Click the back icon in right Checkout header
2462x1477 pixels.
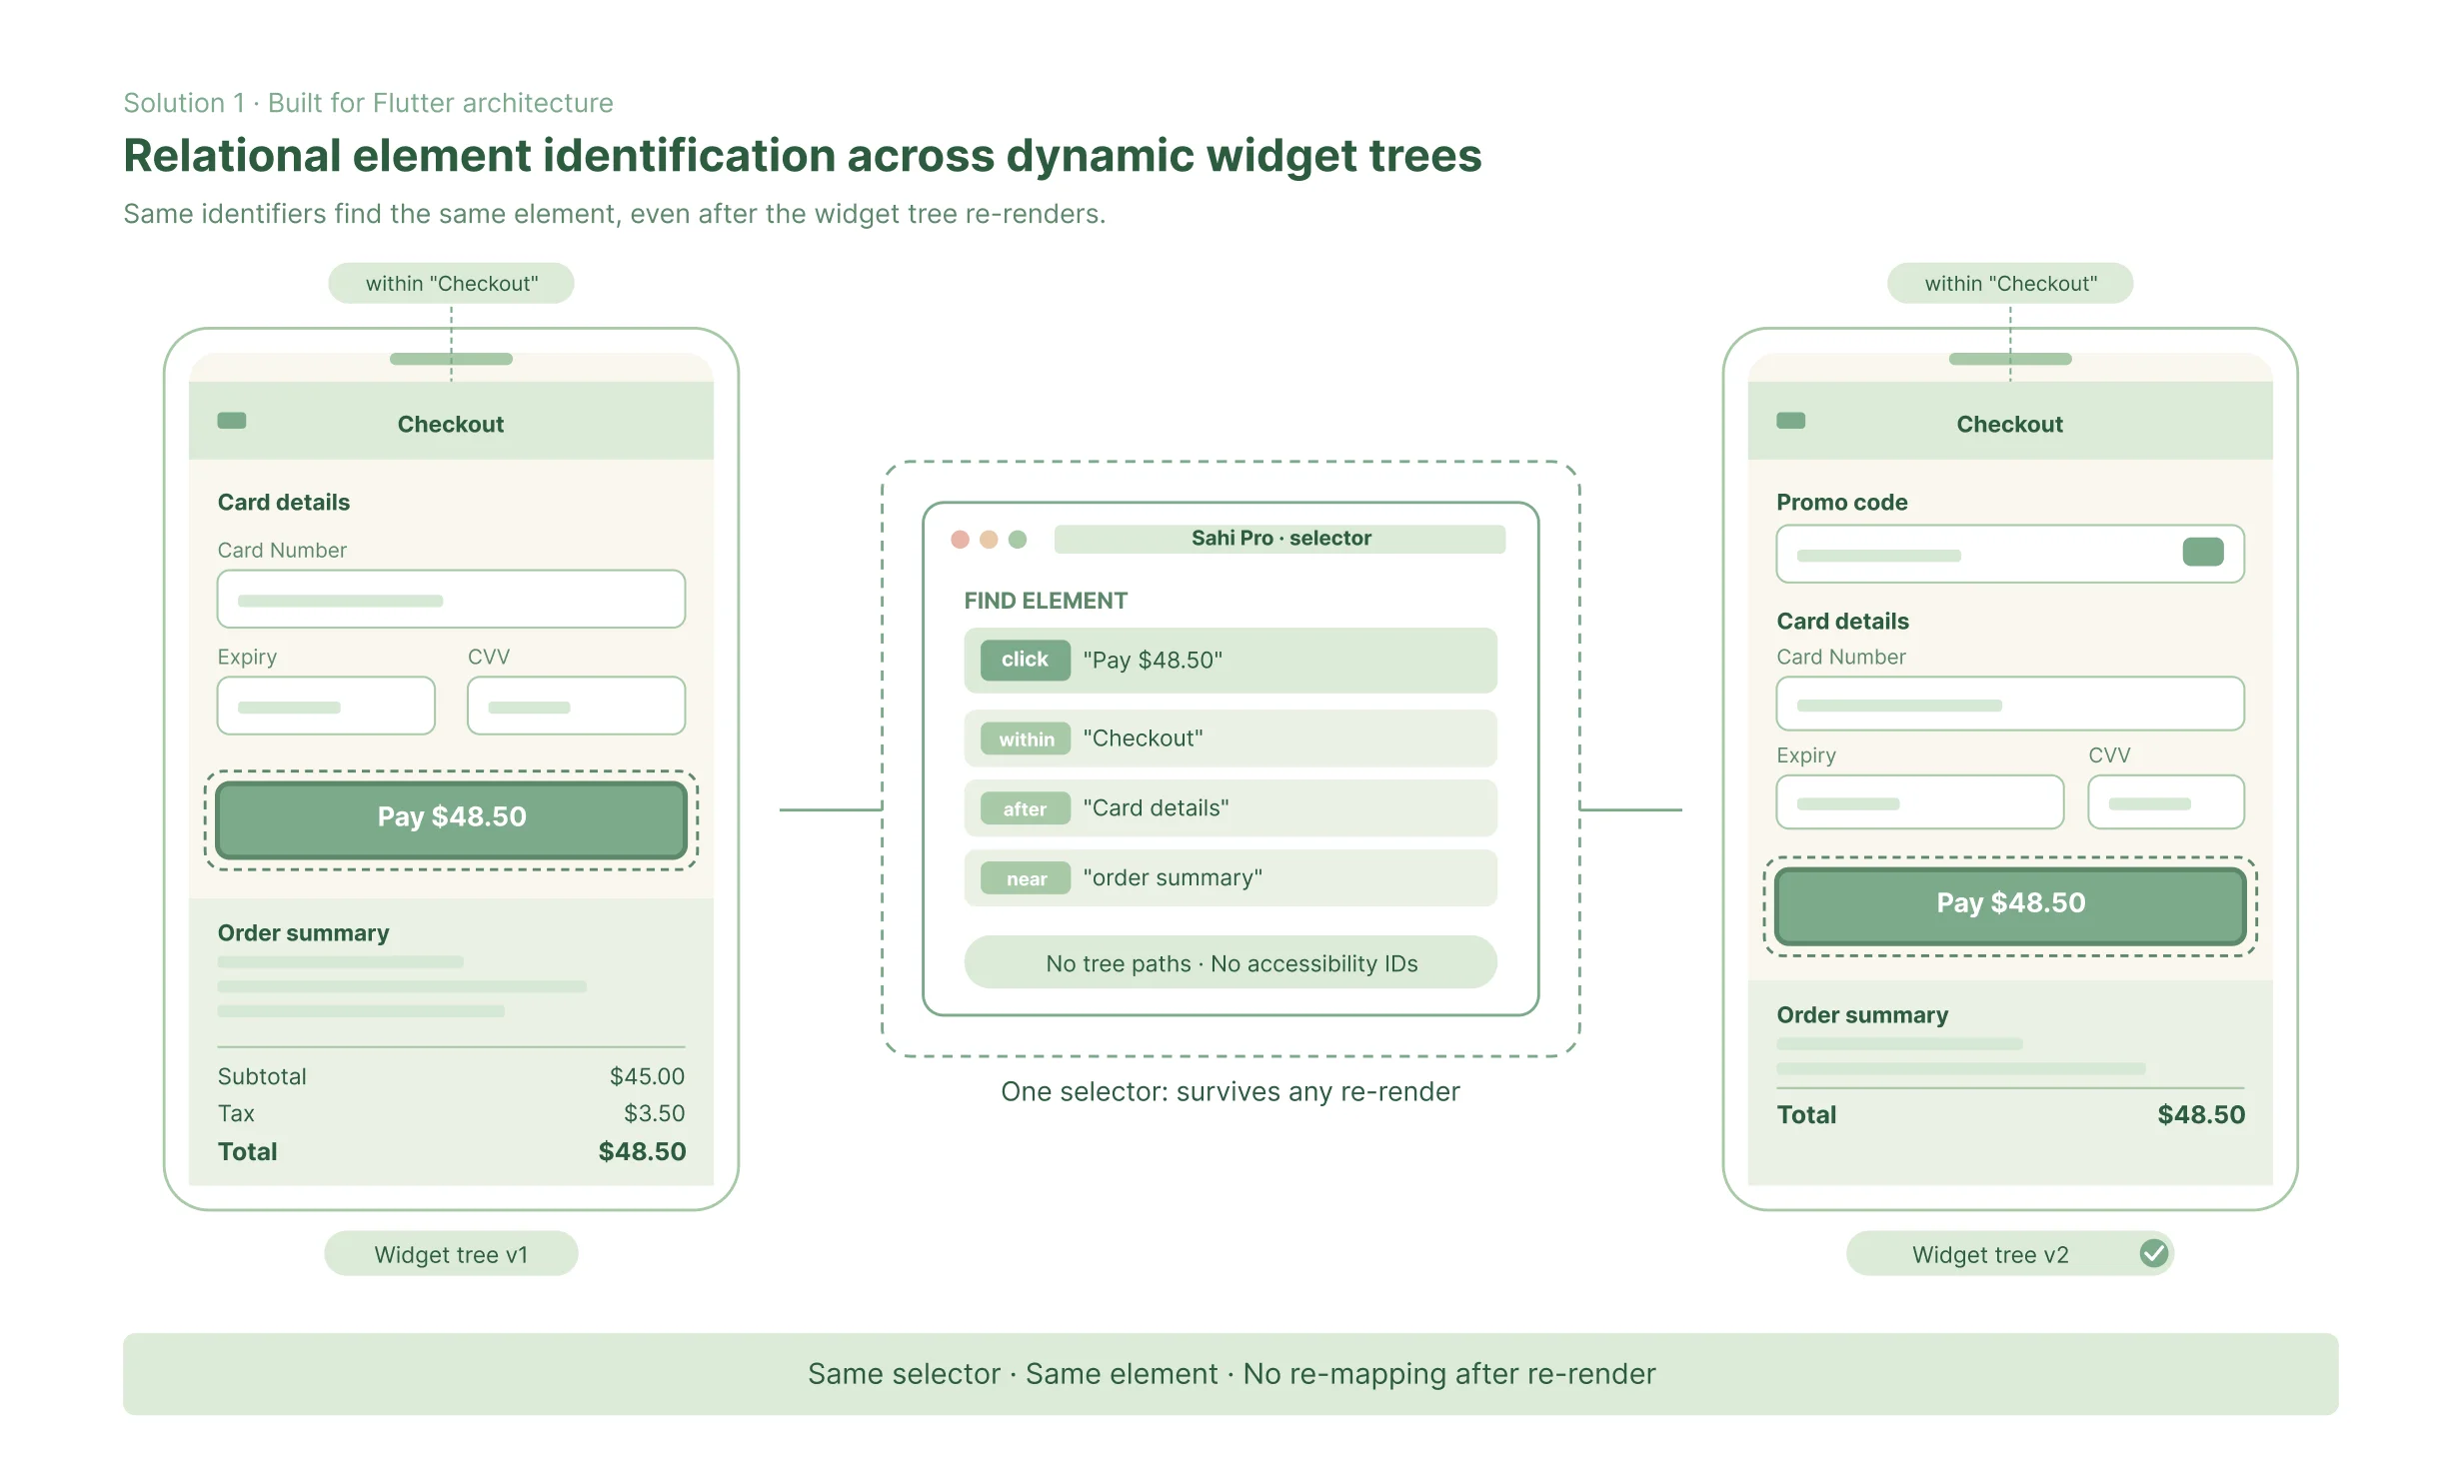(1791, 421)
